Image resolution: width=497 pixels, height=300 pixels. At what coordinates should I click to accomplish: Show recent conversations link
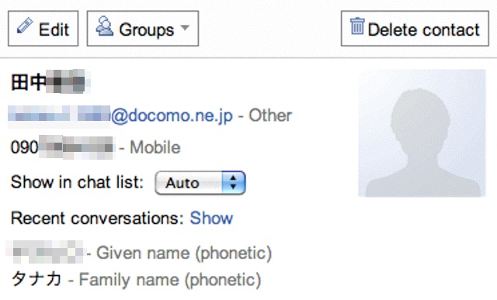[x=211, y=218]
